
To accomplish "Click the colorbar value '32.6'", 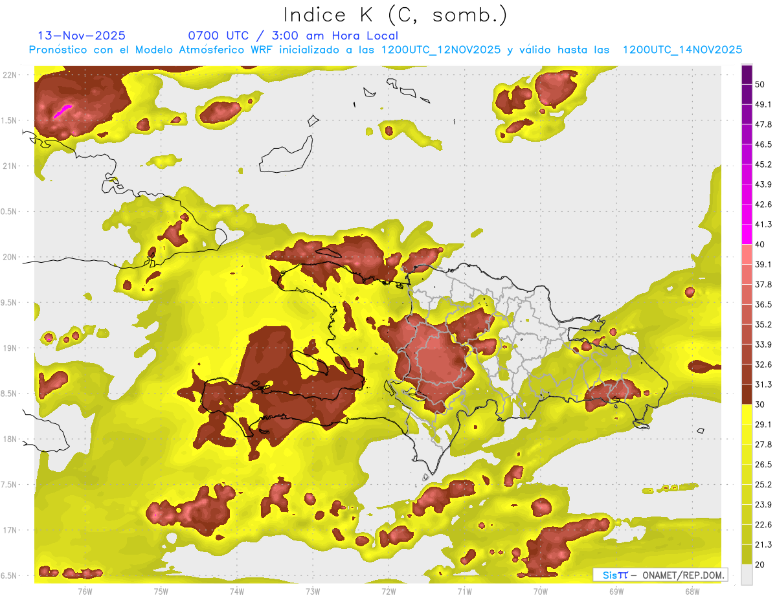I will (x=763, y=364).
